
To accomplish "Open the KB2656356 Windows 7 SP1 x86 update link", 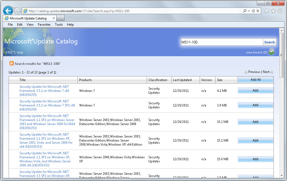I will point(47,105).
